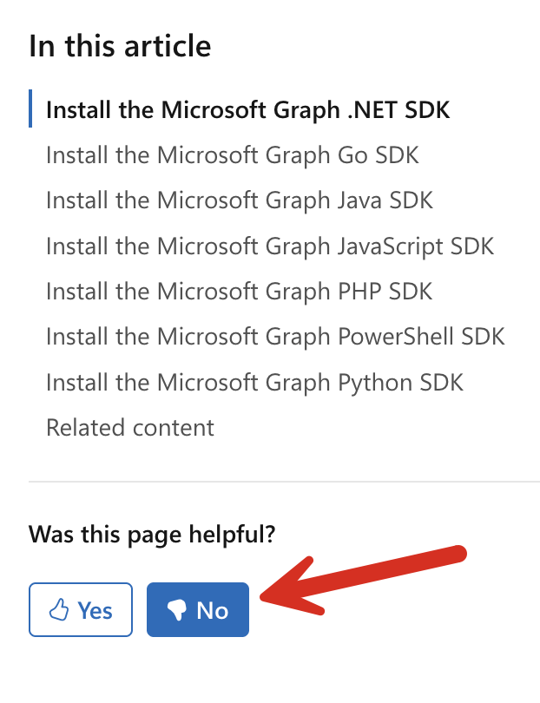Click the thumbs-down icon in the No button
This screenshot has height=703, width=540.
178,611
